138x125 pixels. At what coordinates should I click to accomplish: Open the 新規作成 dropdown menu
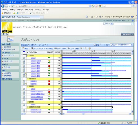click(25, 45)
